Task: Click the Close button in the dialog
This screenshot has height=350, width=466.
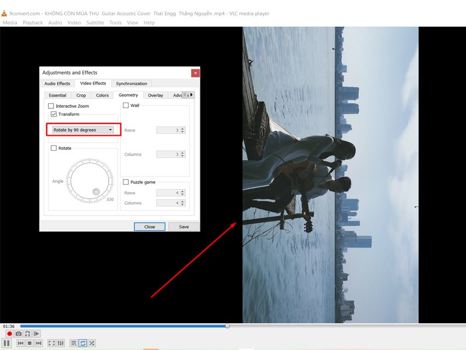Action: coord(150,227)
